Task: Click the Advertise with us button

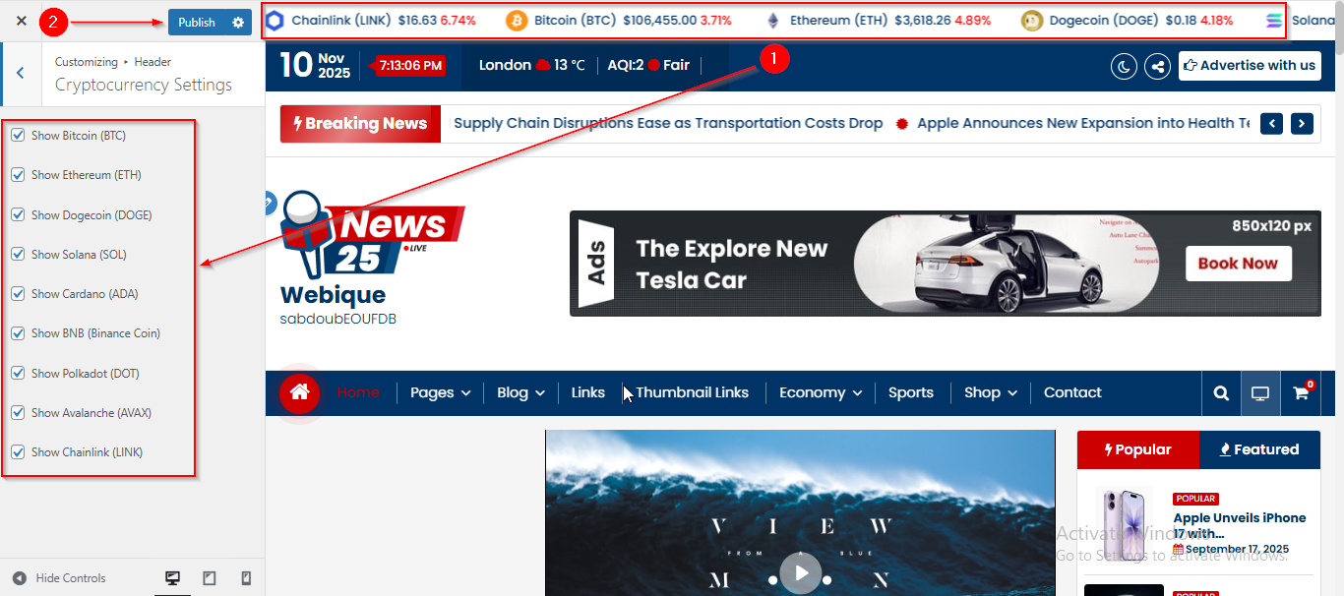Action: click(1250, 66)
